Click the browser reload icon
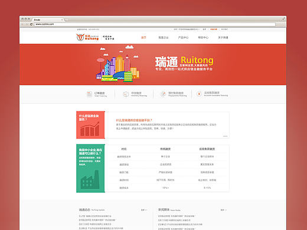The width and height of the screenshot is (307, 230). point(31,24)
